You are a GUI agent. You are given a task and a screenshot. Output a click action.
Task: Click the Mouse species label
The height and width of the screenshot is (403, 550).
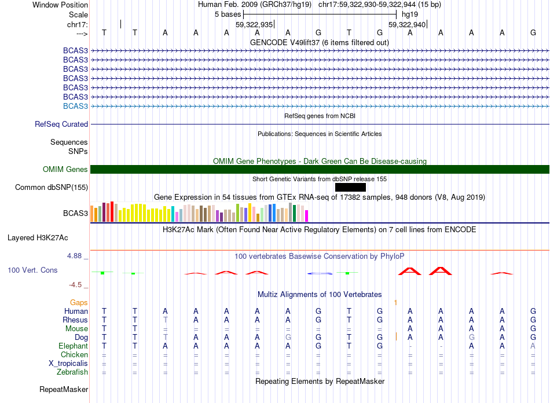click(x=76, y=329)
